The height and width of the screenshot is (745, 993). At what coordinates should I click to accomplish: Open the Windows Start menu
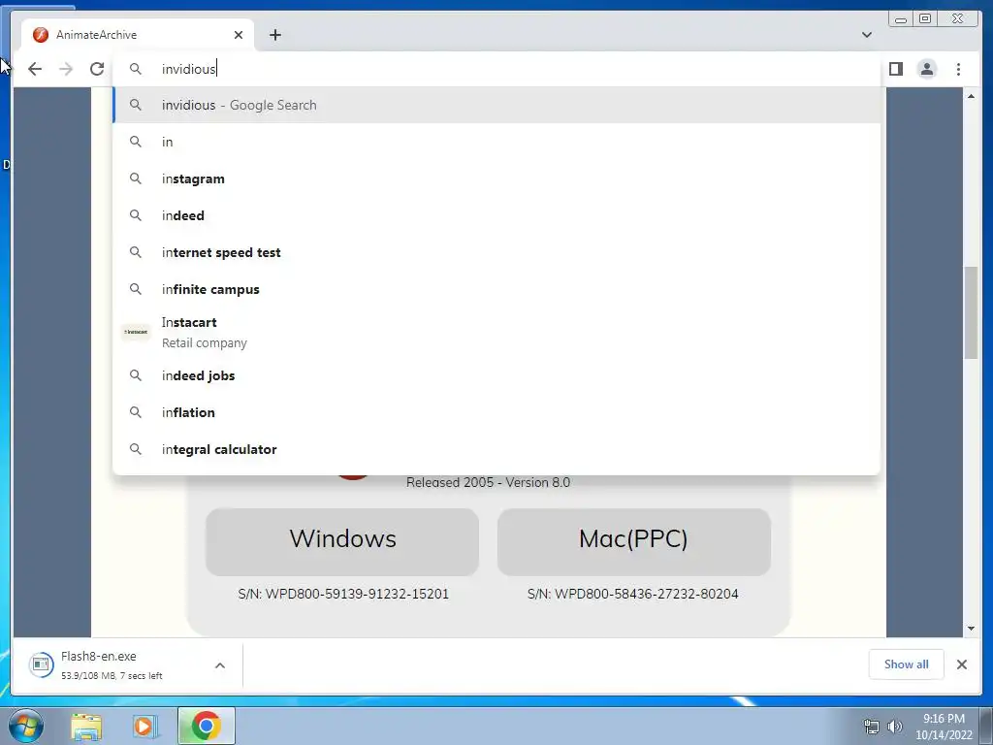click(x=25, y=726)
